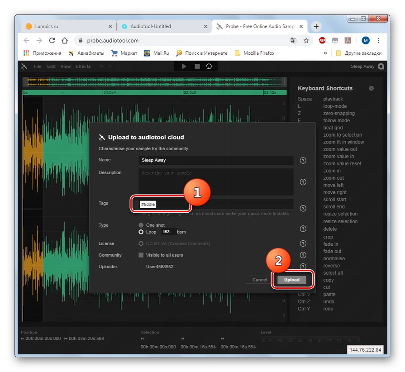Switch to the Lumpics.ru tab

pyautogui.click(x=68, y=26)
